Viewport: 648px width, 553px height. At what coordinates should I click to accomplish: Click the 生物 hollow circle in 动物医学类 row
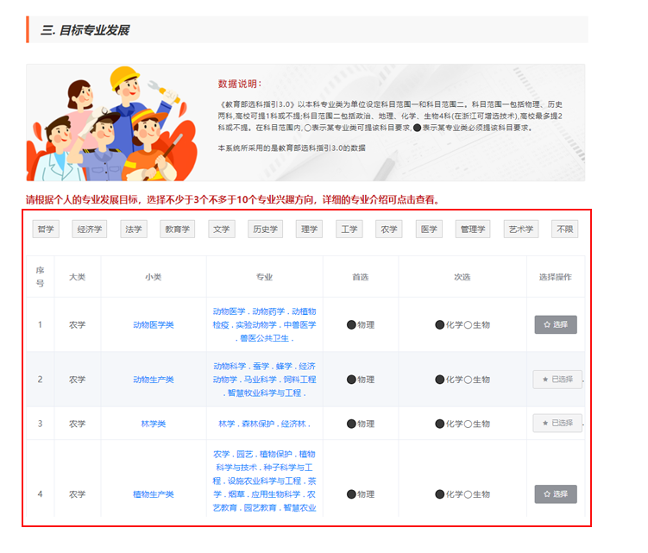[469, 325]
